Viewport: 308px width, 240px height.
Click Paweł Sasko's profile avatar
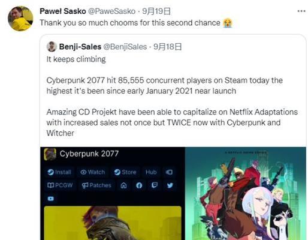(x=20, y=19)
